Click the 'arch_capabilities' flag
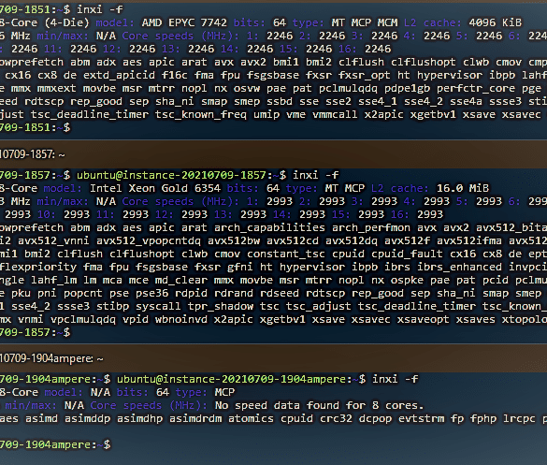 pyautogui.click(x=269, y=227)
